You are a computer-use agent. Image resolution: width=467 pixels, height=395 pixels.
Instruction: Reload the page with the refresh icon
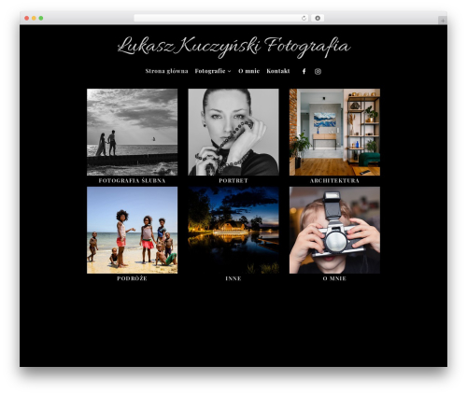pos(304,18)
